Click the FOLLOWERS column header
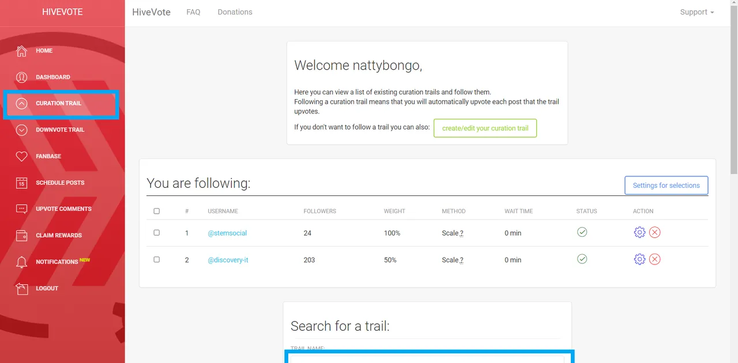 [320, 211]
